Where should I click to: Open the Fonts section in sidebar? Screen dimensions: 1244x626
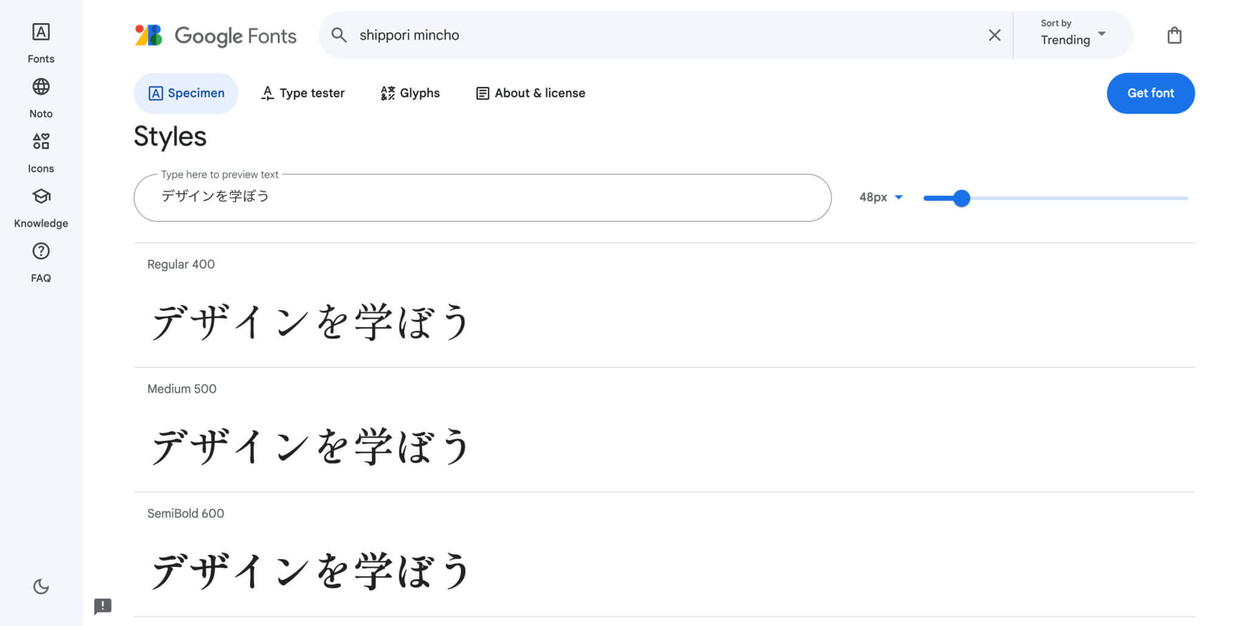[x=41, y=43]
